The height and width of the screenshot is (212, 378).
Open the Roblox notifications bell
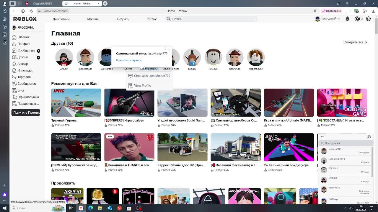pos(347,19)
